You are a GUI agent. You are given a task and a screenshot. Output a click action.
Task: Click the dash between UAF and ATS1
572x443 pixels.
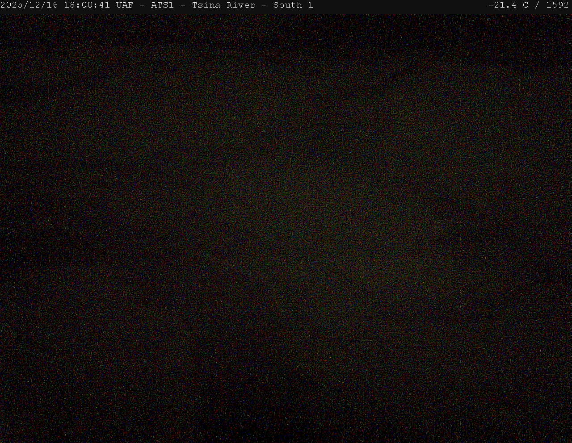point(142,5)
